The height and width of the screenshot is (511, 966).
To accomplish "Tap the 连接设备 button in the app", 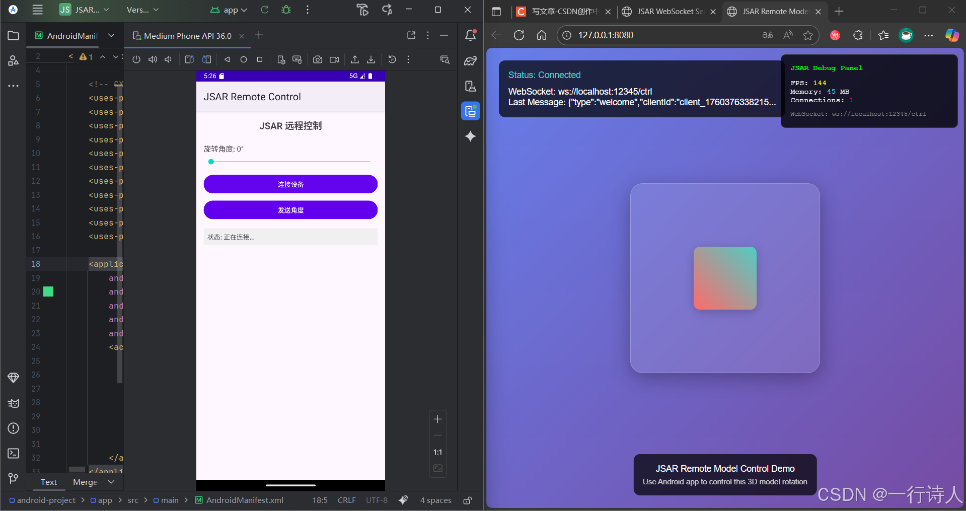I will coord(290,184).
